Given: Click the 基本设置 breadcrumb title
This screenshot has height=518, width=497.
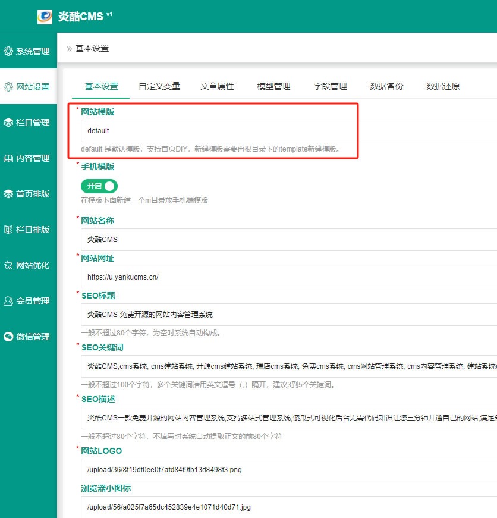Looking at the screenshot, I should [x=92, y=49].
